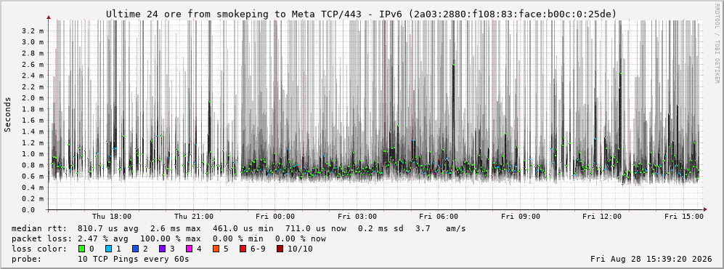Click the magenta loss color 4 swatch
The height and width of the screenshot is (269, 724).
click(x=189, y=249)
